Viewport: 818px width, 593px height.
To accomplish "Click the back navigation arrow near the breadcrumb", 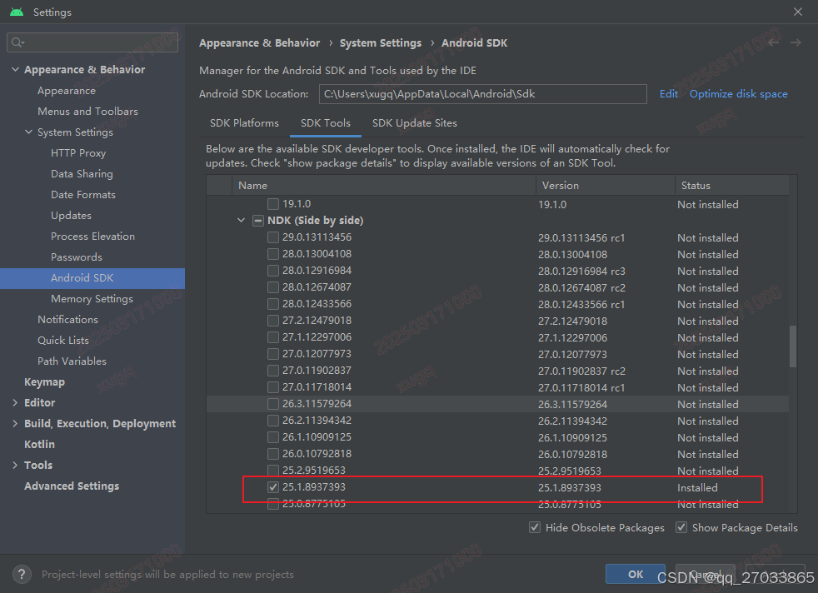I will click(x=773, y=42).
